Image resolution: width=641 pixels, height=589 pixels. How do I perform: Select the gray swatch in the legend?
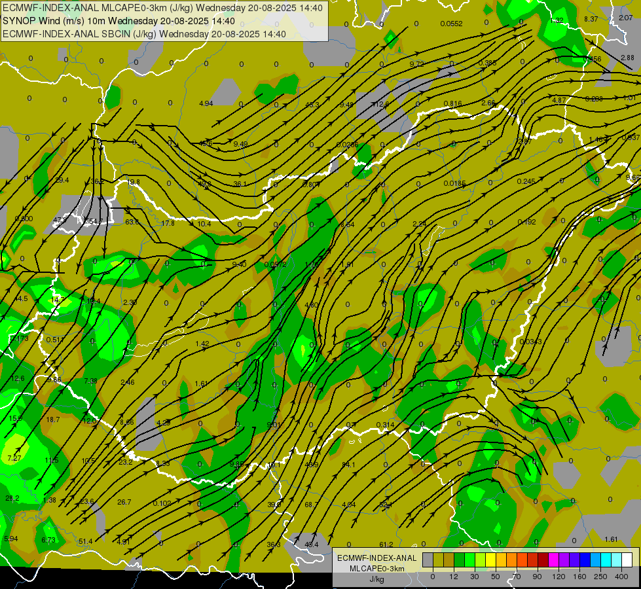(428, 560)
